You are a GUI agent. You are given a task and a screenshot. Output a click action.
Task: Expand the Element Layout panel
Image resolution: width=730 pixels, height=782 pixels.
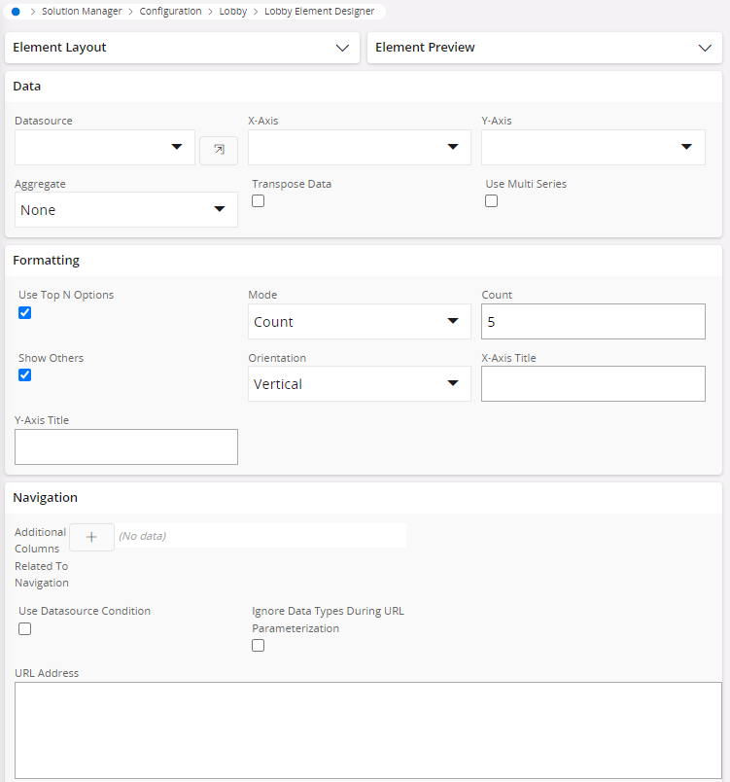(x=343, y=47)
